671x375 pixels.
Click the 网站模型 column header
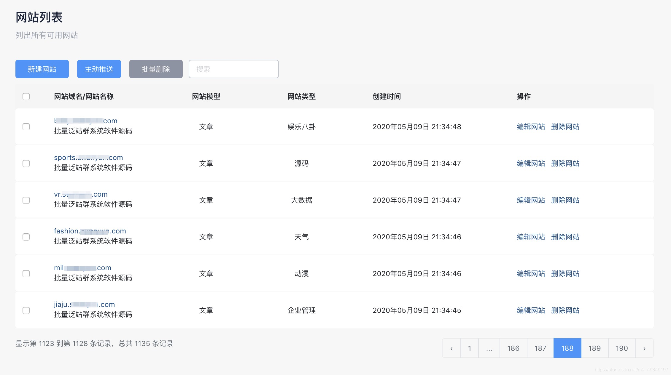(206, 97)
